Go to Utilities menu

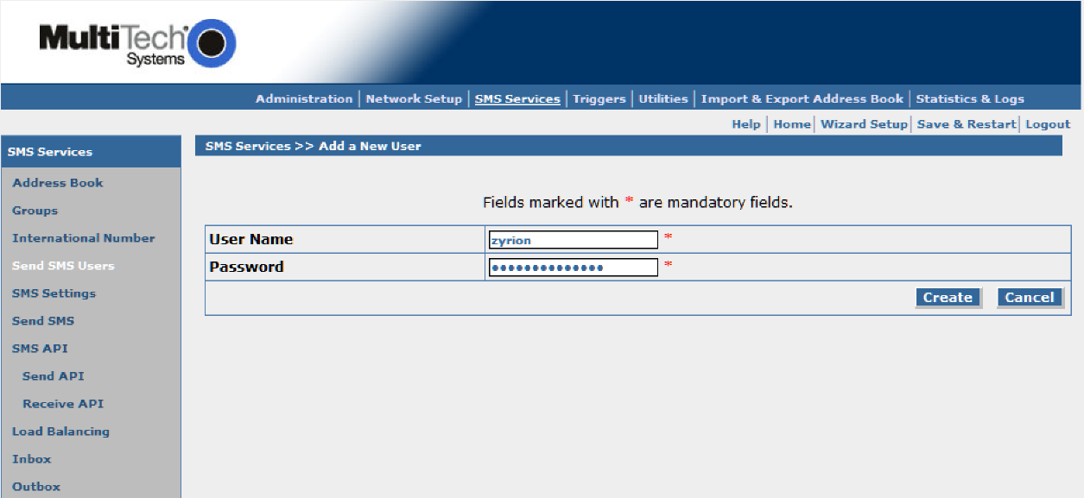click(x=662, y=99)
